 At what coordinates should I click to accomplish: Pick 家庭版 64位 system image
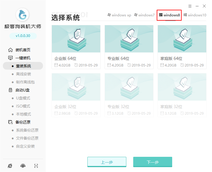[182, 47]
